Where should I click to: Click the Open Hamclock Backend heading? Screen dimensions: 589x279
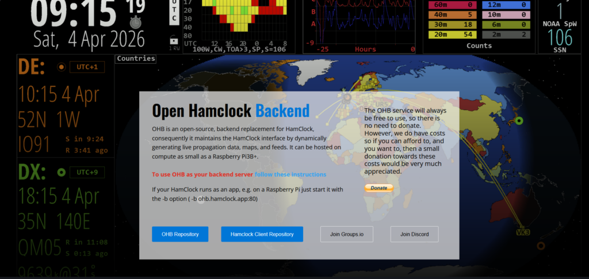pyautogui.click(x=231, y=110)
